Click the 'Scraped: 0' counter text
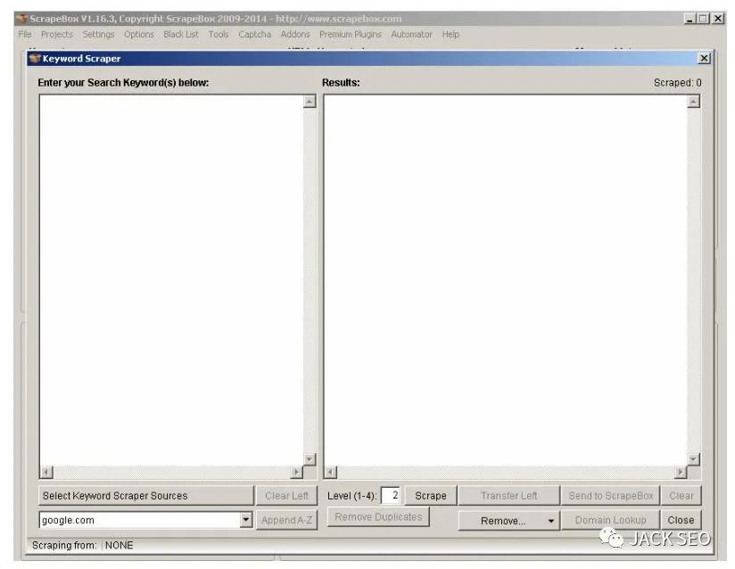Viewport: 735px width, 569px height. 677,82
